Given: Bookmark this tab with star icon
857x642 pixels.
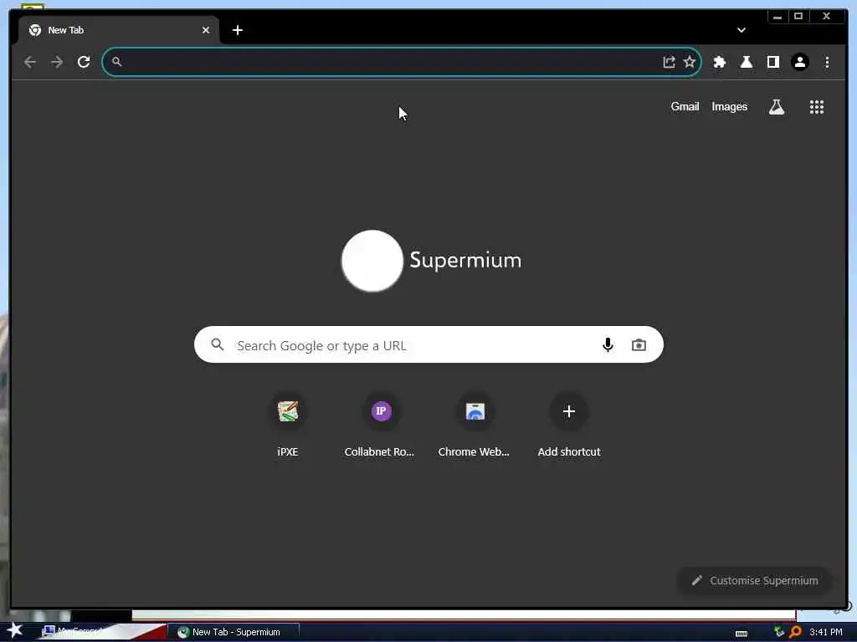Looking at the screenshot, I should coord(690,62).
